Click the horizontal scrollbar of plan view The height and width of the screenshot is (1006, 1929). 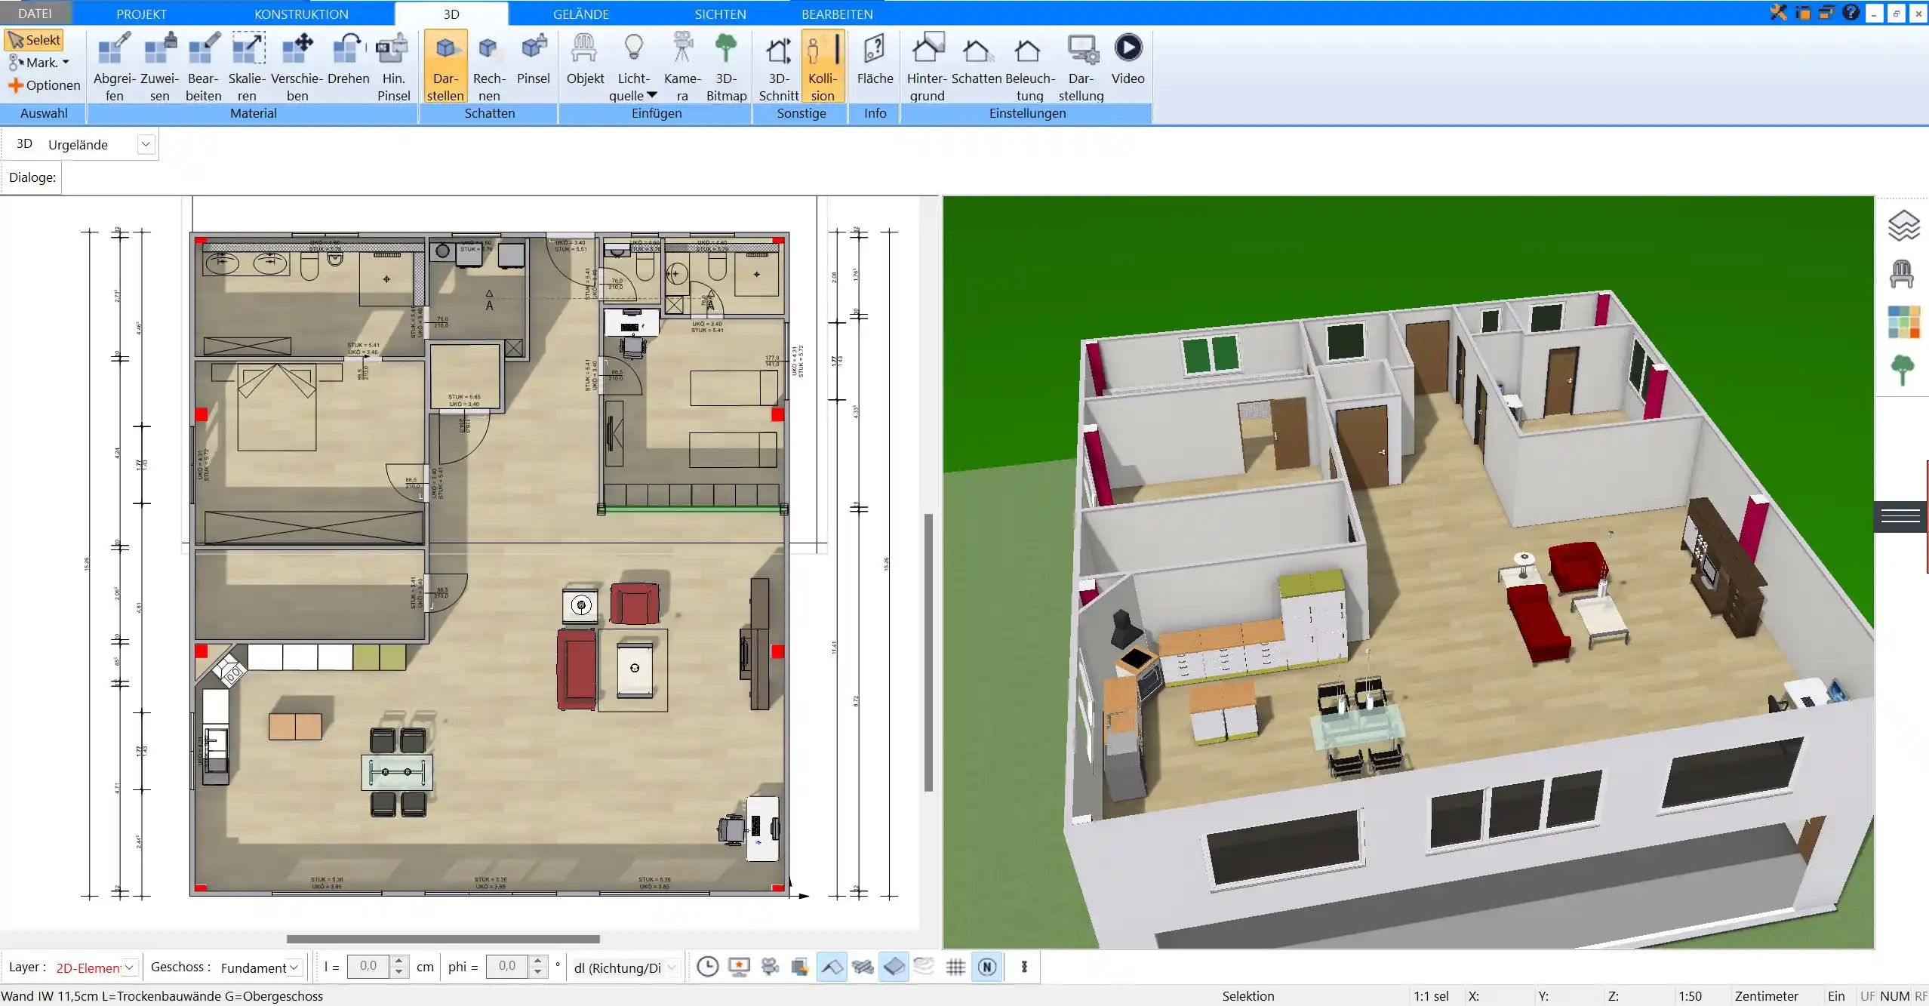pos(443,939)
